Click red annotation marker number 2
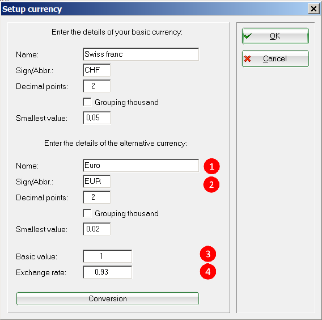Image resolution: width=322 pixels, height=320 pixels. (x=211, y=184)
